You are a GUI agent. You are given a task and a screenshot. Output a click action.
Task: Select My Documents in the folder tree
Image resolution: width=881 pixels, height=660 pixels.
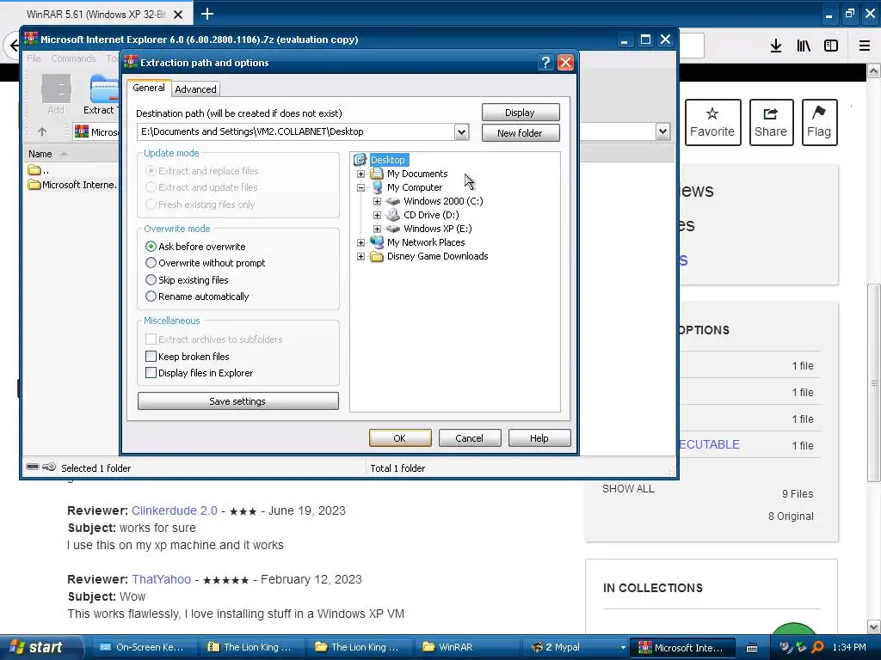[x=417, y=174]
